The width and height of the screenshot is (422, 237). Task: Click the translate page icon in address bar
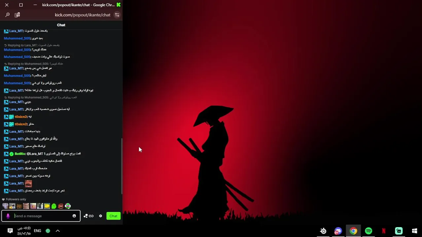17,15
